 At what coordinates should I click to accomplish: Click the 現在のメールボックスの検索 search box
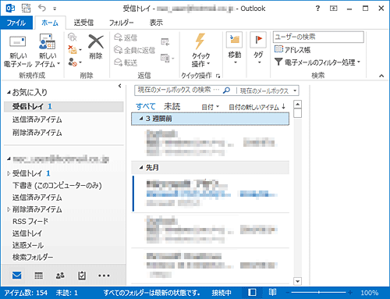point(178,91)
